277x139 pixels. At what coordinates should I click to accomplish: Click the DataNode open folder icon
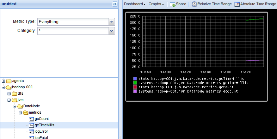[20, 106]
